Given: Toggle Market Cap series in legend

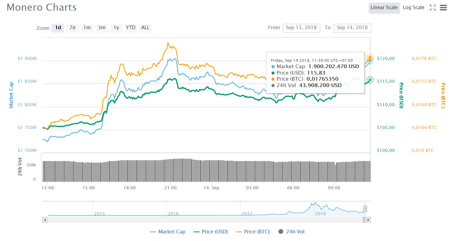Looking at the screenshot, I should tap(168, 232).
